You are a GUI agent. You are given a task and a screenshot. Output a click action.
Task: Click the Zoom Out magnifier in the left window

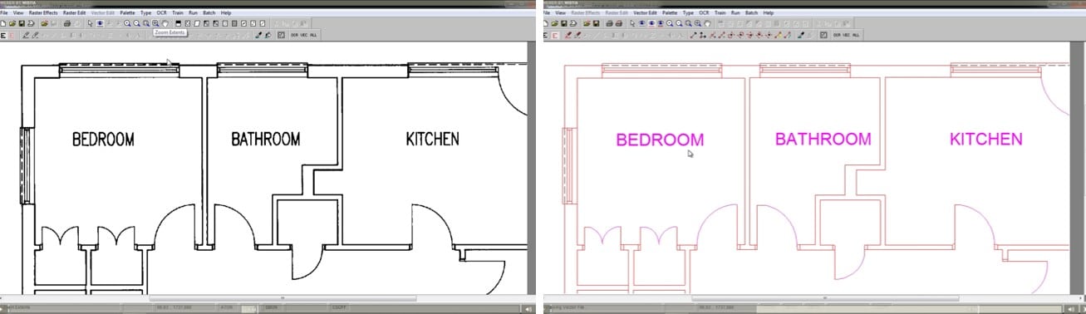coord(137,23)
